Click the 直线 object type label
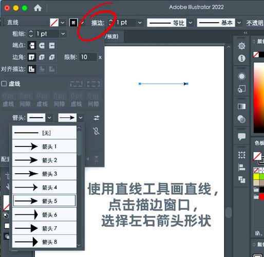Screen dimensions: 264x257 [x=13, y=23]
